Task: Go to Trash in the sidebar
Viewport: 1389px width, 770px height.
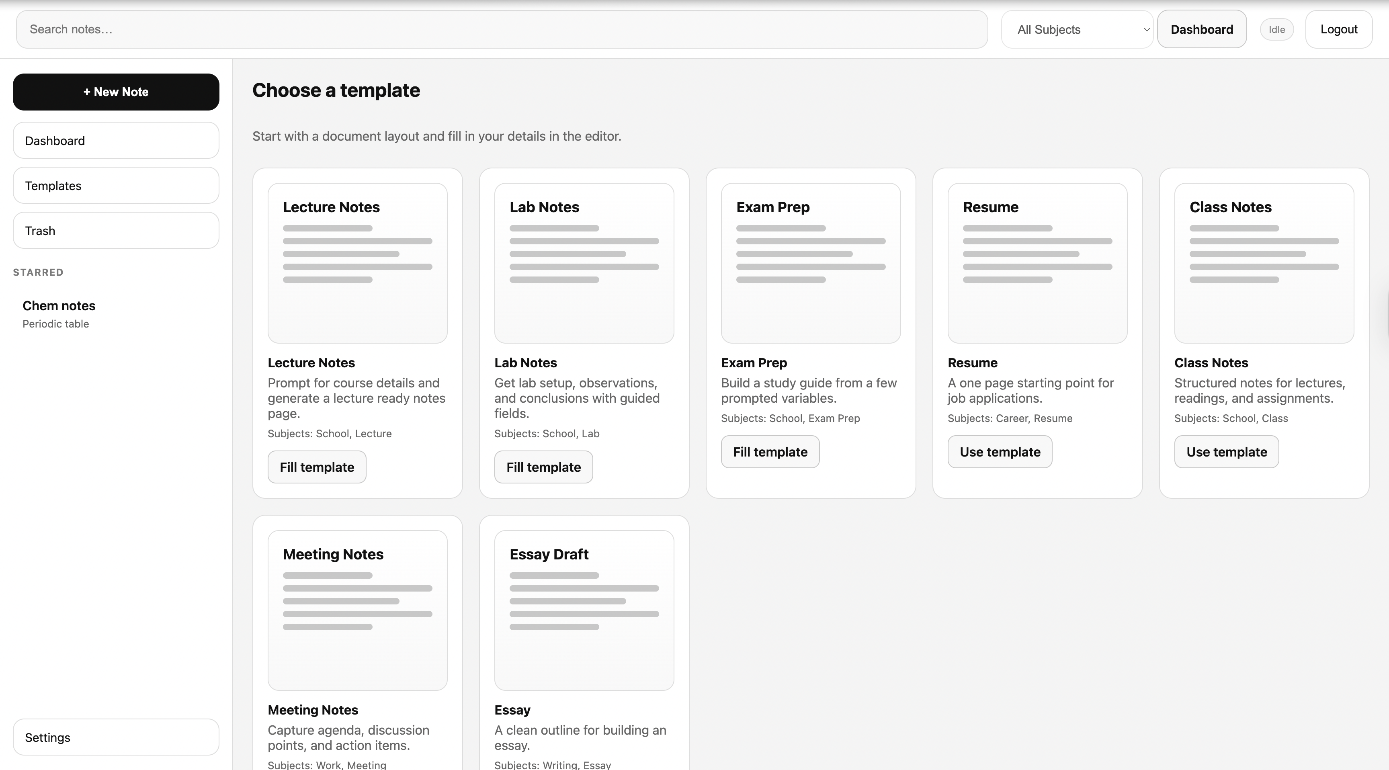Action: click(x=116, y=230)
